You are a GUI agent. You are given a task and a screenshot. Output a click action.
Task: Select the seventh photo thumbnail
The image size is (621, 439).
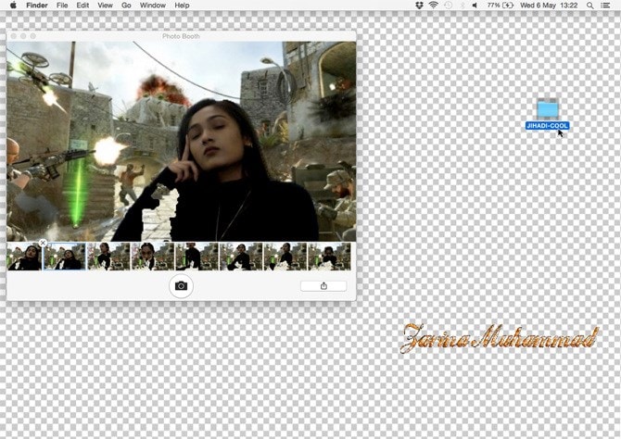pyautogui.click(x=285, y=257)
